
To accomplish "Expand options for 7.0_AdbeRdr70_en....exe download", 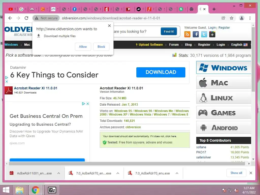I will [118, 173].
